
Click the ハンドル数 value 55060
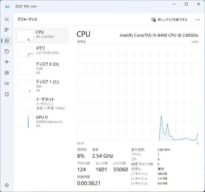pyautogui.click(x=120, y=170)
